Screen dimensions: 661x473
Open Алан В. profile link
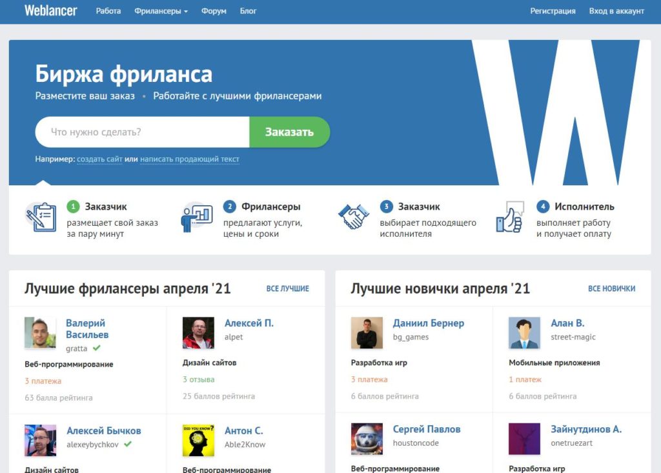[567, 323]
